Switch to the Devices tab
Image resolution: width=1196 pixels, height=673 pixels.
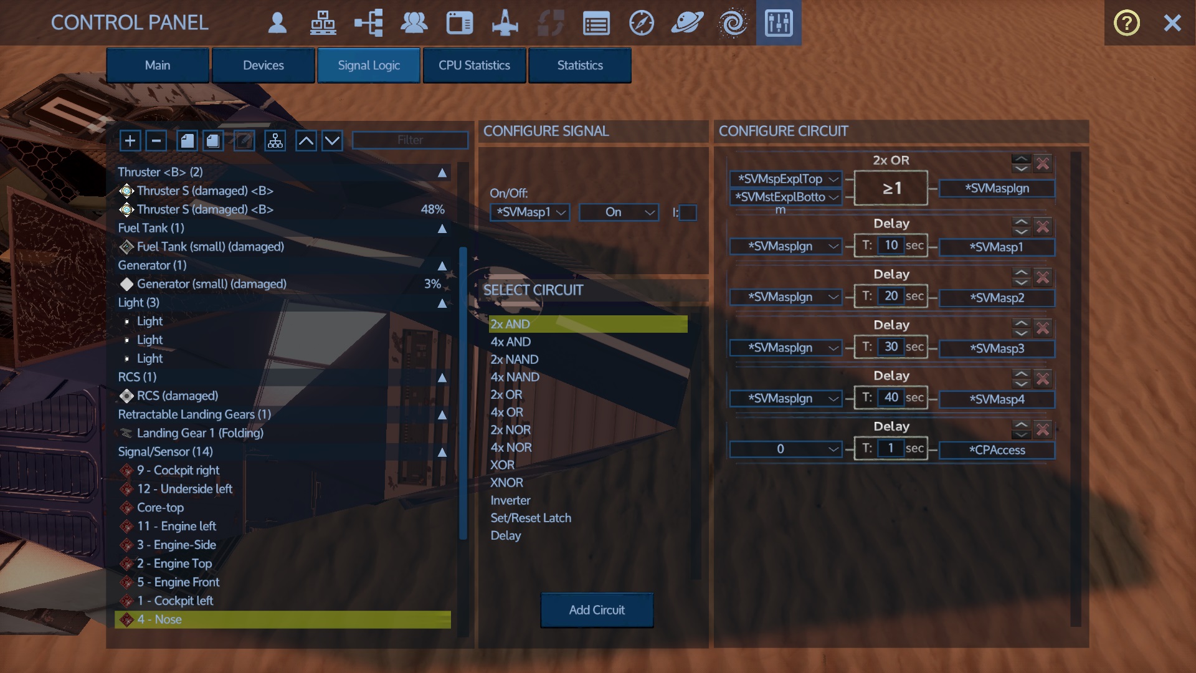(263, 65)
